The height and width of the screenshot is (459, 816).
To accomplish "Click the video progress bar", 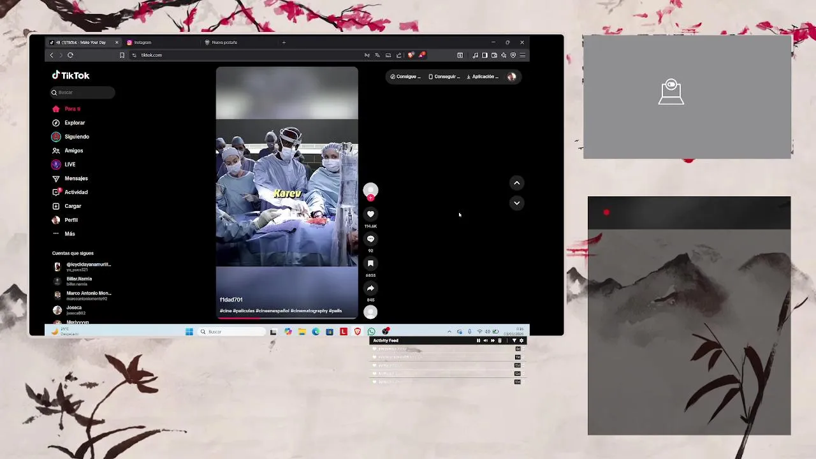I will 287,317.
